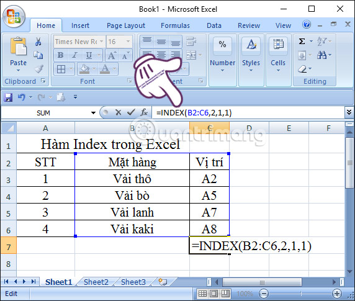This screenshot has width=355, height=301.
Task: Switch to the Formulas tab
Action: pos(175,25)
